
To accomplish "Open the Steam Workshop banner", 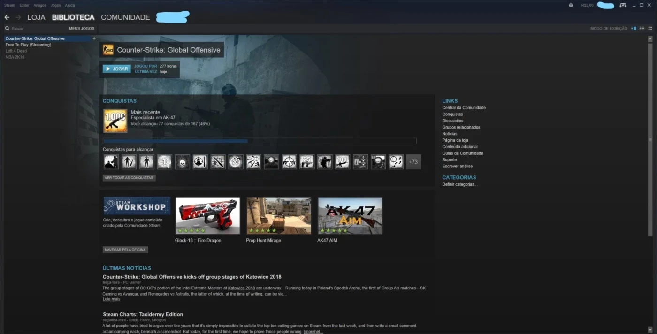I will click(x=137, y=206).
